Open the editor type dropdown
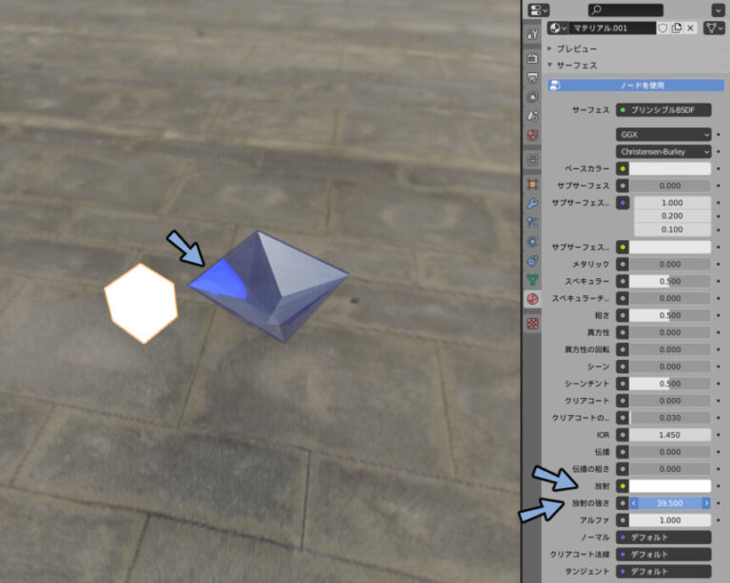Screen dimensions: 730x583 tap(539, 9)
